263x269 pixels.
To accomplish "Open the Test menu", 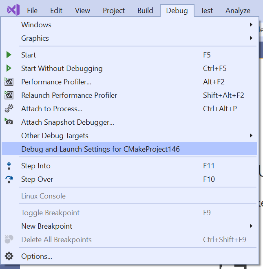I will [x=207, y=11].
